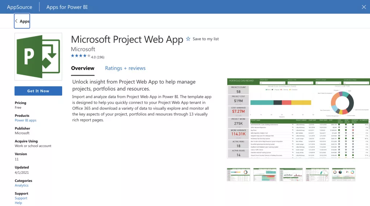Select the third screenshot thumbnail
Viewport: 370px width, 206px height.
pyautogui.click(x=291, y=175)
